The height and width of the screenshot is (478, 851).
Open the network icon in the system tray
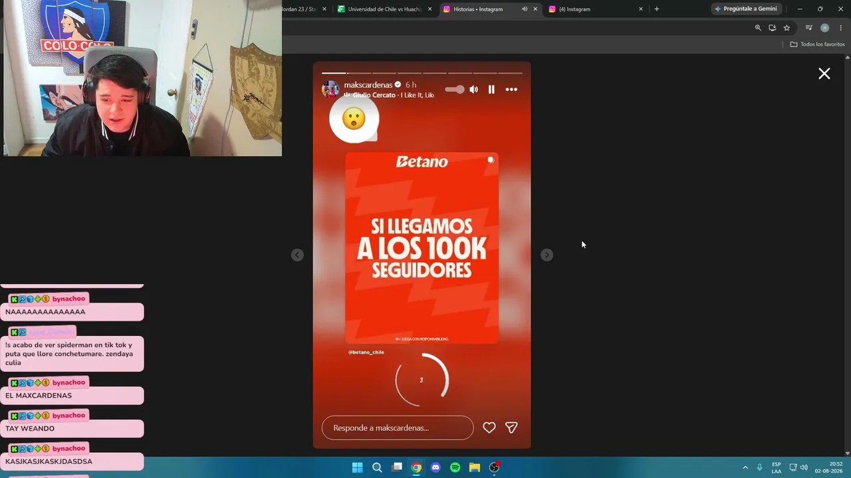coord(793,467)
